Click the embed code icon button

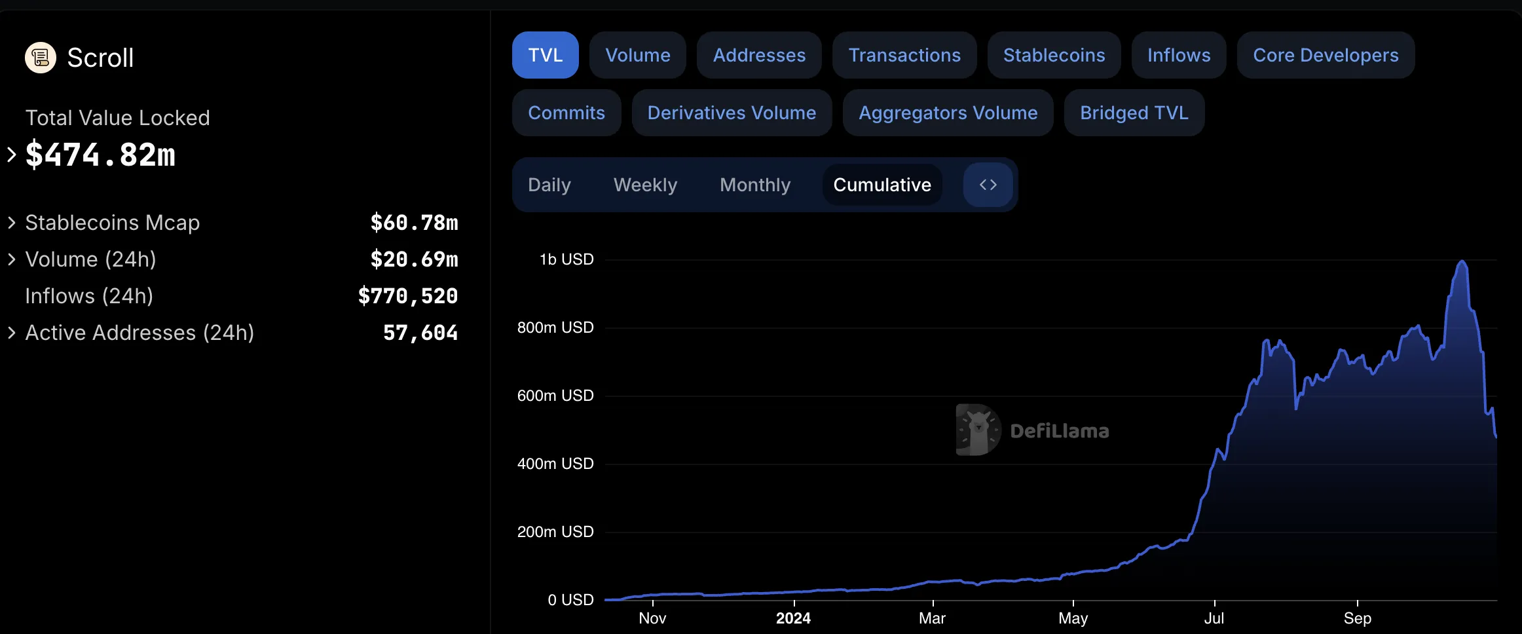click(988, 185)
